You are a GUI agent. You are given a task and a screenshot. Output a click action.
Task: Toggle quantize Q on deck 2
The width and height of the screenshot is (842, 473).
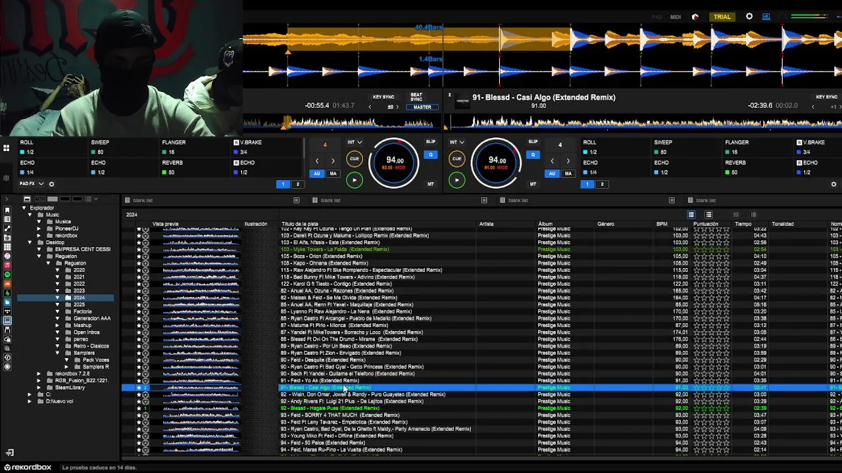pyautogui.click(x=533, y=155)
